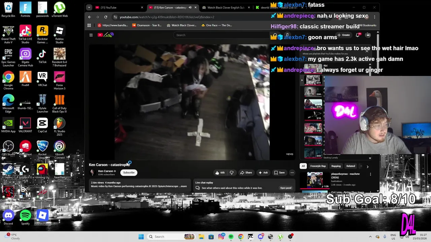Click the YouTube hamburger guide menu

coord(91,35)
